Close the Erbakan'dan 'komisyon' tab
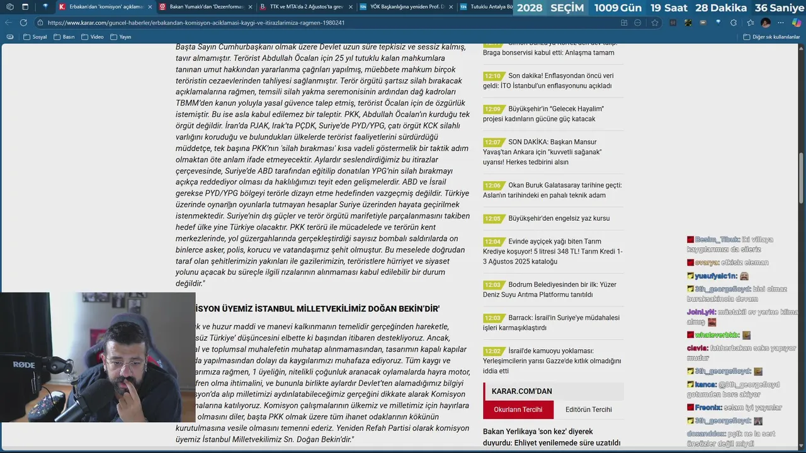Viewport: 806px width, 453px height. click(150, 7)
